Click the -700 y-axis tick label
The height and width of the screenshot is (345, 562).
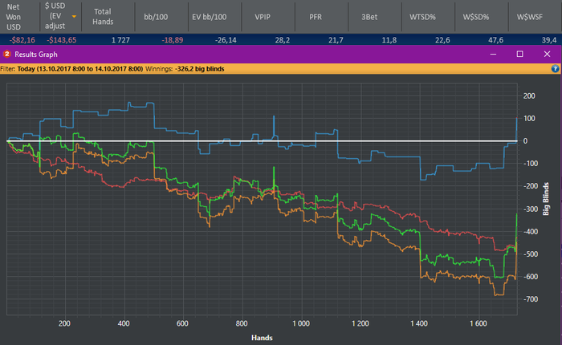coord(529,299)
